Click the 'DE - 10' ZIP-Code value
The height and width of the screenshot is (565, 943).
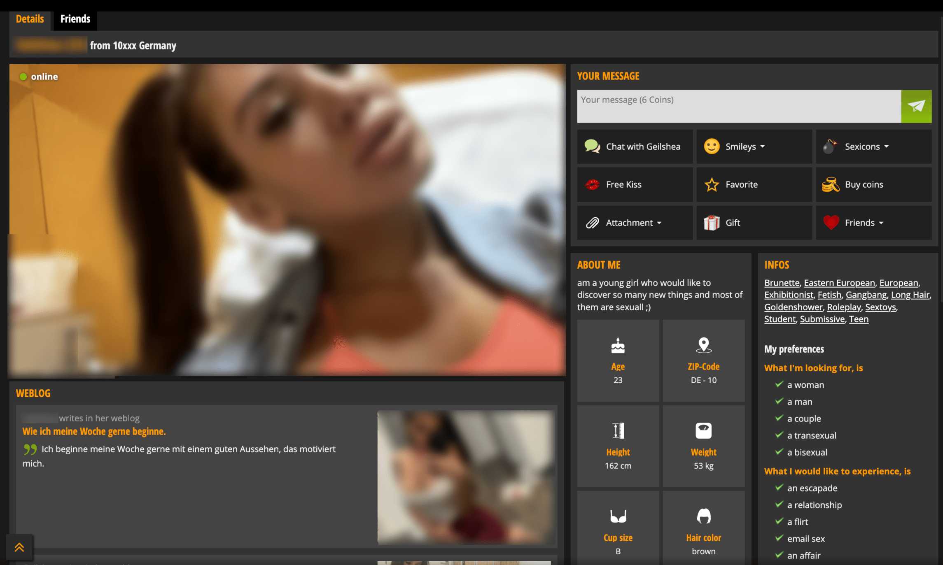(x=703, y=380)
